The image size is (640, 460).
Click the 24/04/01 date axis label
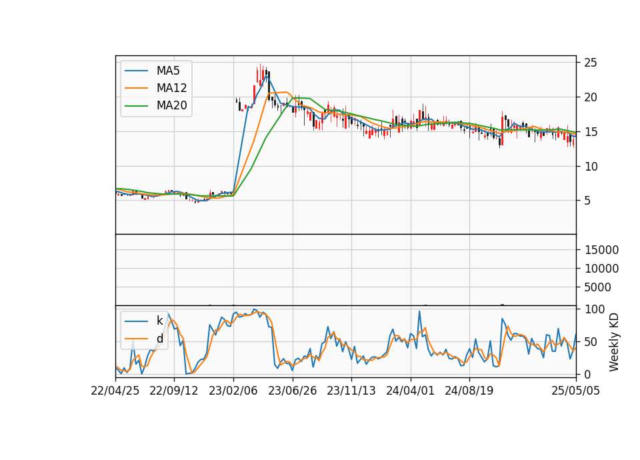click(x=410, y=391)
